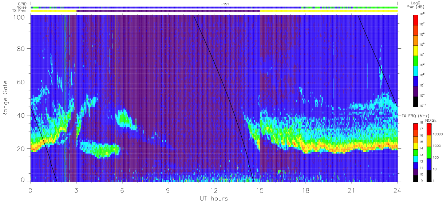
Task: Click the '60' tick on the Range Gate axis
Action: click(21, 82)
